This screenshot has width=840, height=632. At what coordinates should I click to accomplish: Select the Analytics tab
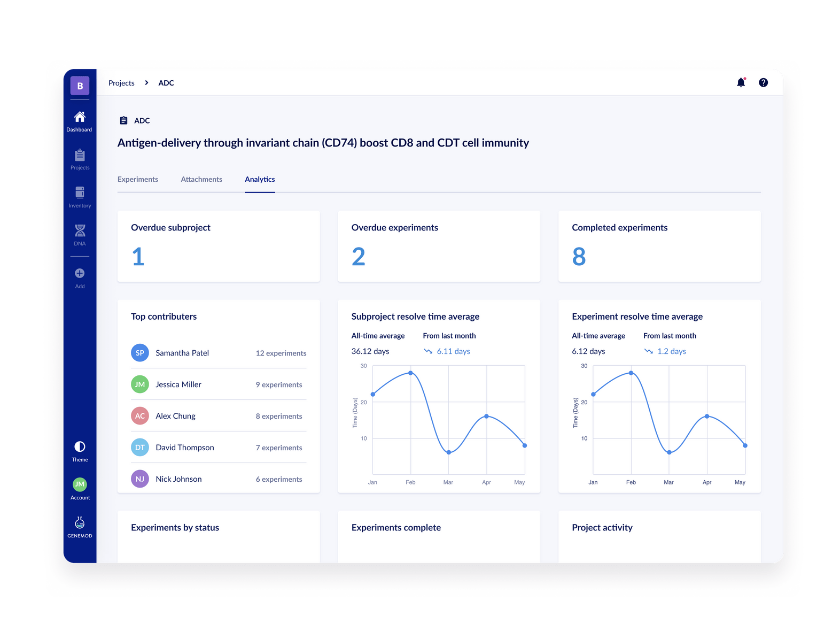click(260, 179)
